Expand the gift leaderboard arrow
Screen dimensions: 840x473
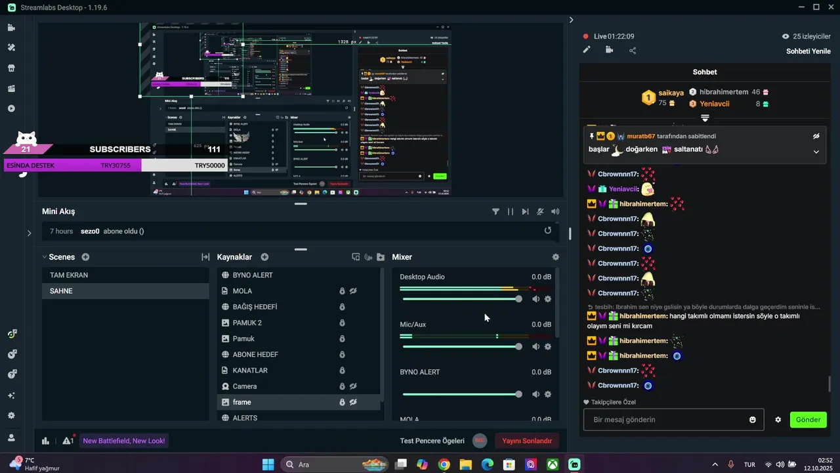pos(705,118)
